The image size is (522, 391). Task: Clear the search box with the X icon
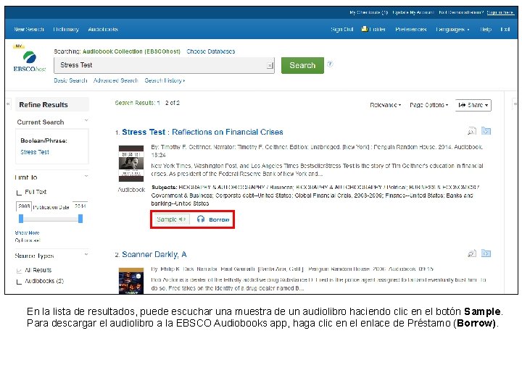coord(270,65)
